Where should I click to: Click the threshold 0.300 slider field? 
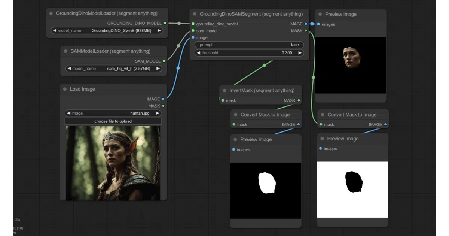(x=249, y=53)
